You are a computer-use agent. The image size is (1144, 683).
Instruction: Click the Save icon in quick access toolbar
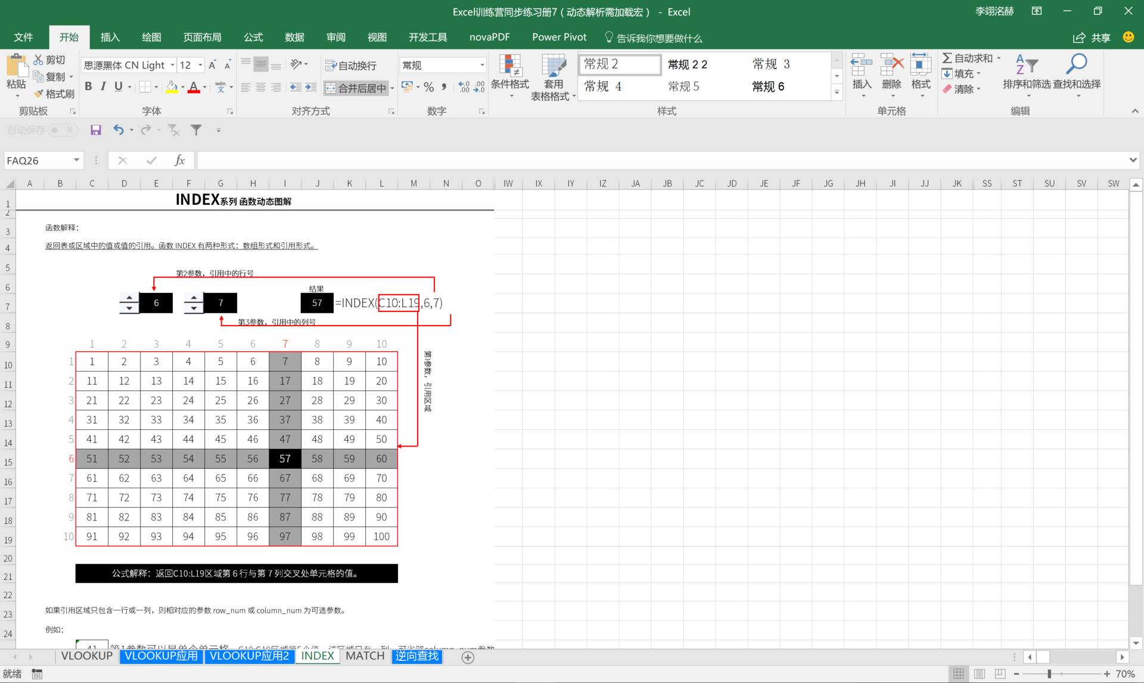(95, 130)
